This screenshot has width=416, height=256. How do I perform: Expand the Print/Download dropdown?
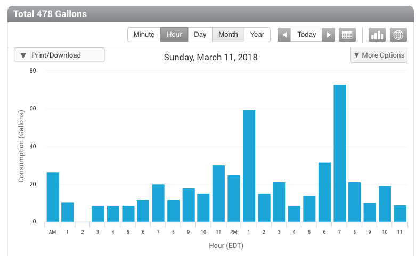pos(59,55)
